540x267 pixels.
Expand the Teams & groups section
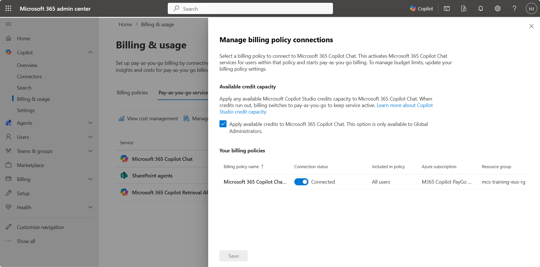[x=90, y=151]
